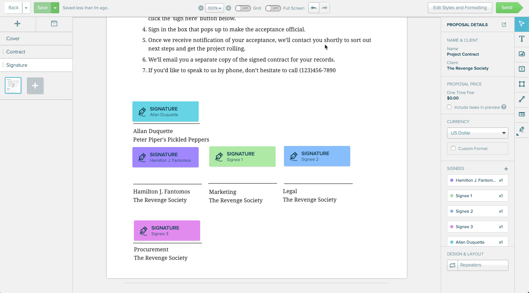The width and height of the screenshot is (529, 293).
Task: Click the Allan Duquette signature block
Action: [x=166, y=112]
